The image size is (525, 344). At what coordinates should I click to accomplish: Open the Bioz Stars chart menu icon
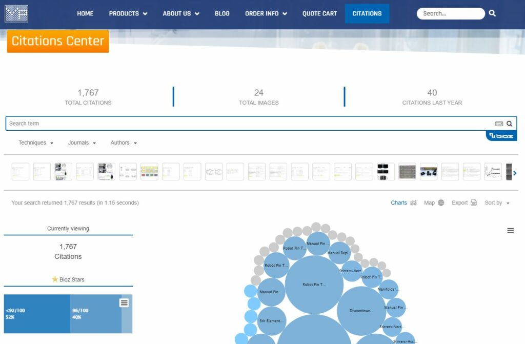124,303
